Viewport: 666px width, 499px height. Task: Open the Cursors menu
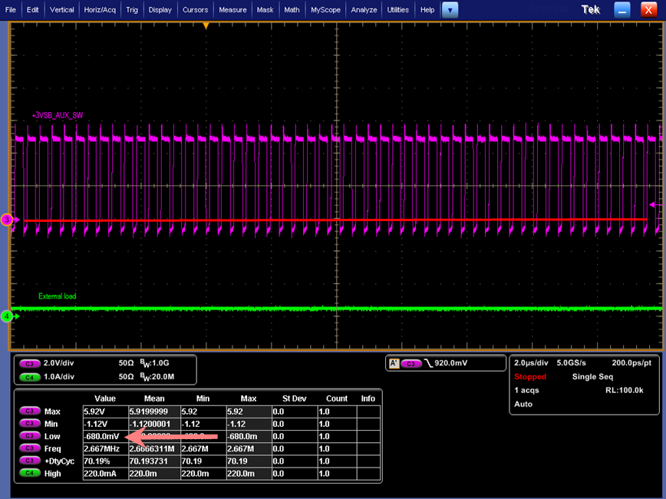click(196, 10)
